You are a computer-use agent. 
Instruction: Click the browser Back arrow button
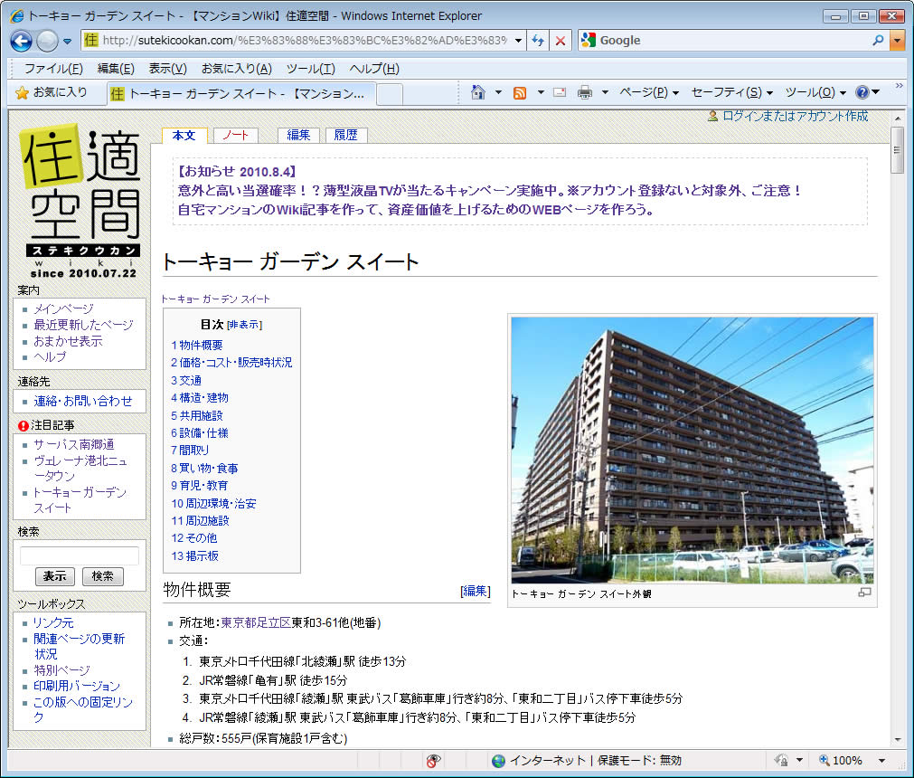(x=22, y=40)
